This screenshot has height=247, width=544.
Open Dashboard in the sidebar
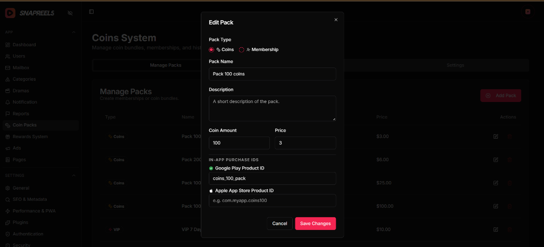coord(40,45)
